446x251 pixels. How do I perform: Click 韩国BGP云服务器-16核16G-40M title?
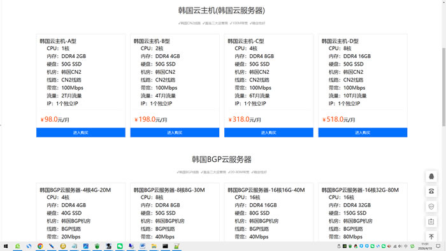tap(266, 190)
